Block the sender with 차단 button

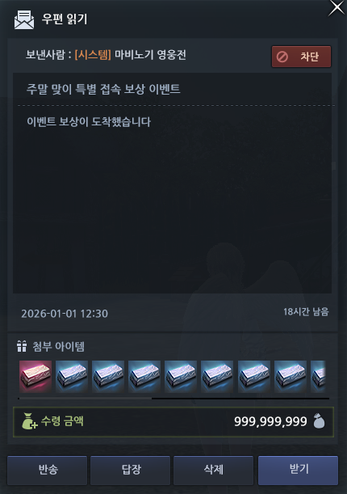coord(301,57)
